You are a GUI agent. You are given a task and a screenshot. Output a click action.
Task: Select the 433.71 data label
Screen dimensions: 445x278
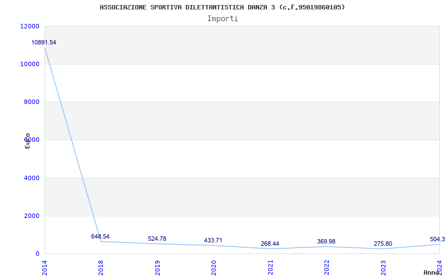[x=213, y=240]
